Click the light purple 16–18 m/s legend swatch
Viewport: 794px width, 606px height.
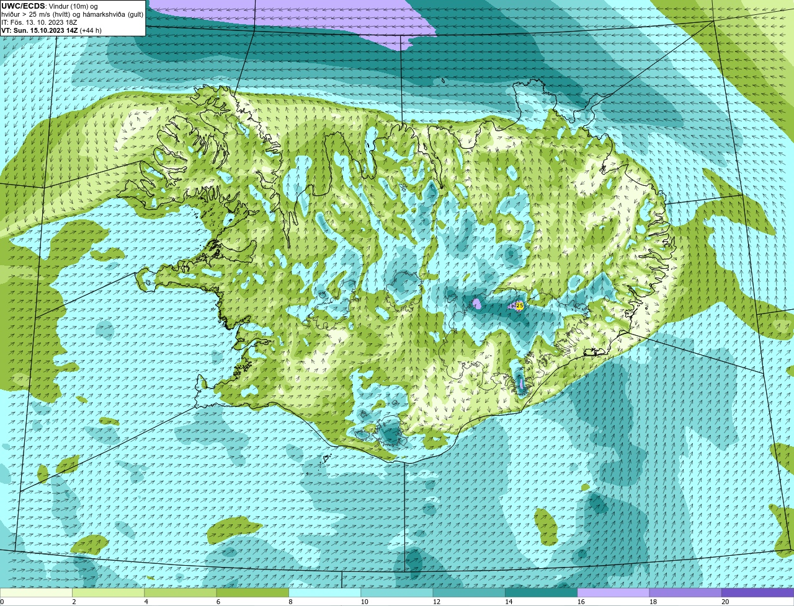click(613, 592)
